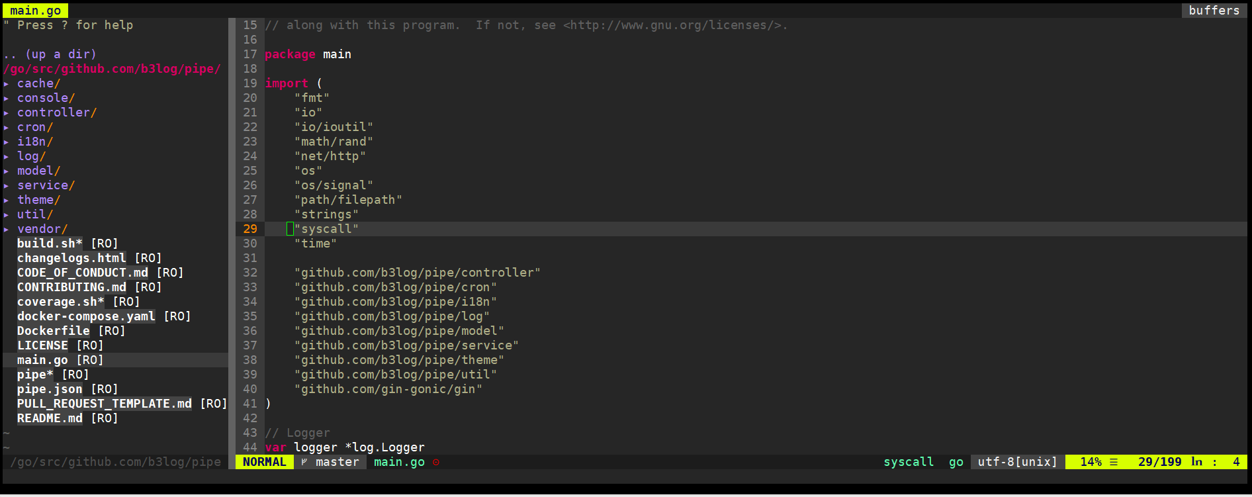Click the gnu.org licenses URL in the comment
Screen dimensions: 1252x497
pyautogui.click(x=675, y=25)
